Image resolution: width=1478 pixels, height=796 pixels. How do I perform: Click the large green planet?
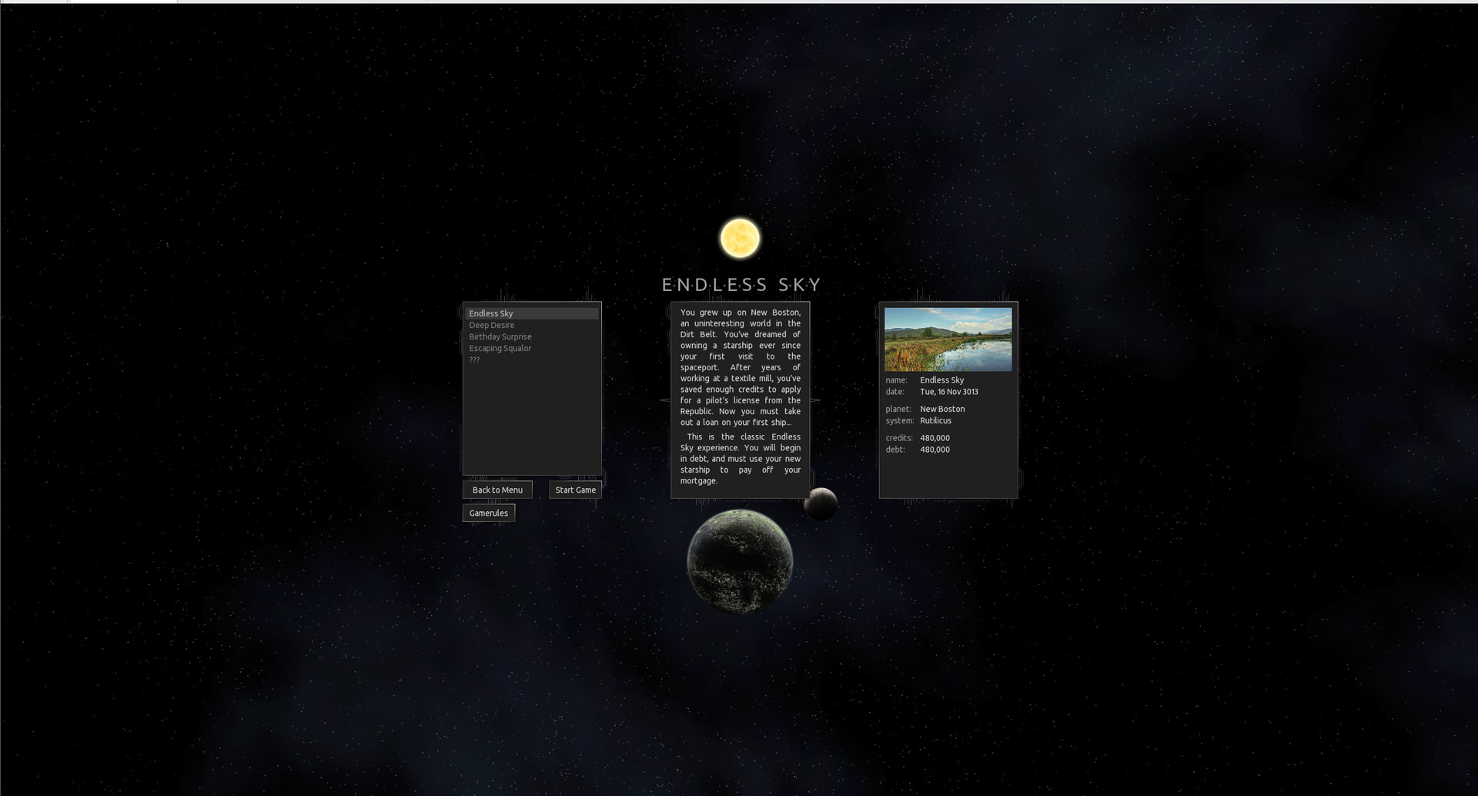pyautogui.click(x=740, y=561)
